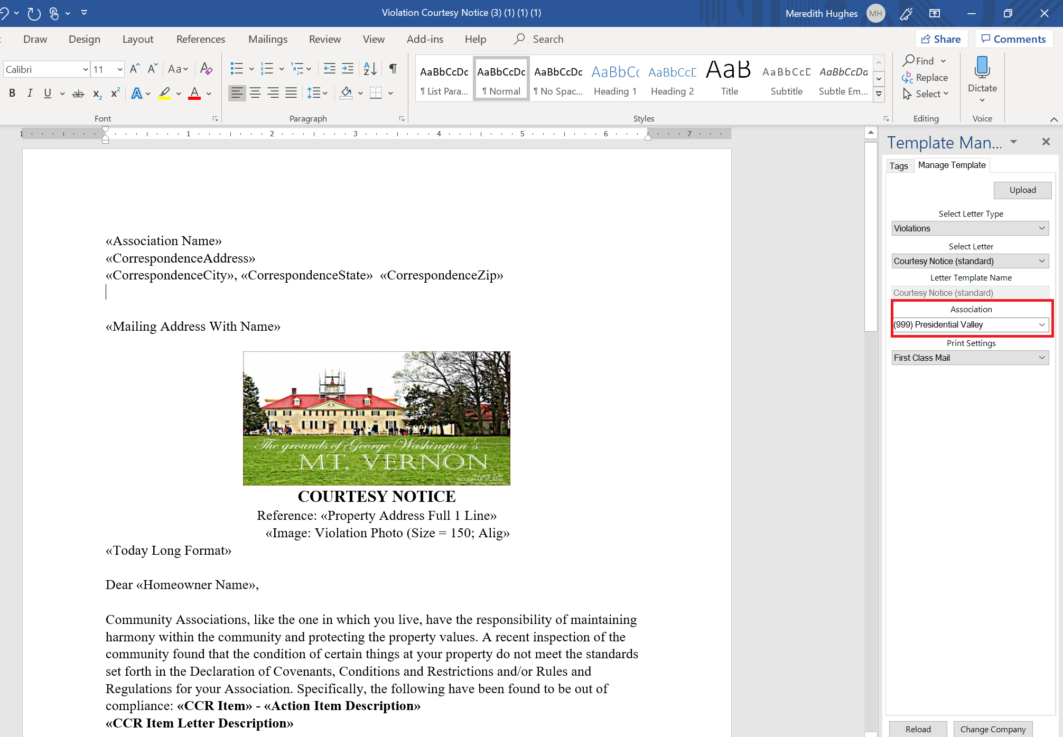This screenshot has width=1063, height=737.
Task: Toggle Superscript formatting
Action: tap(115, 94)
